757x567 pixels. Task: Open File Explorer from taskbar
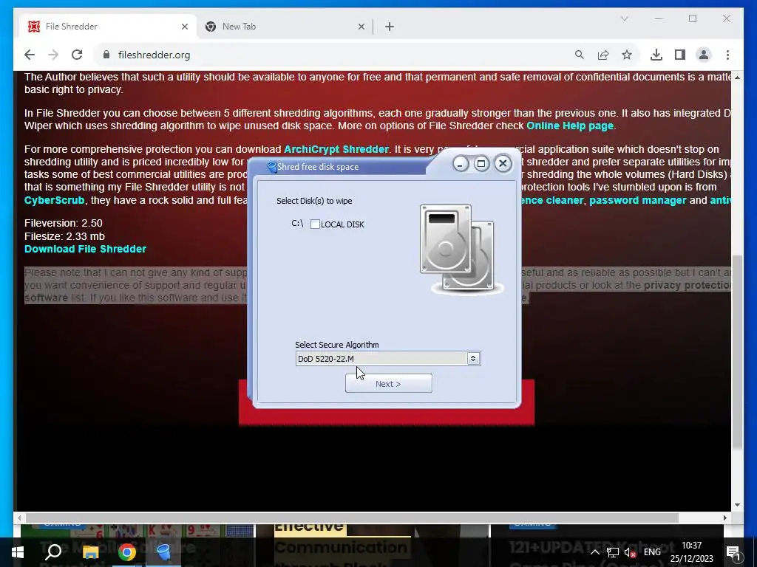coord(90,552)
